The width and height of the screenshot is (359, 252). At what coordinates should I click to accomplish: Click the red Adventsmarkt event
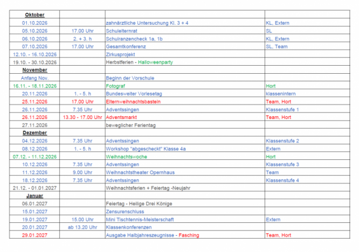point(121,117)
